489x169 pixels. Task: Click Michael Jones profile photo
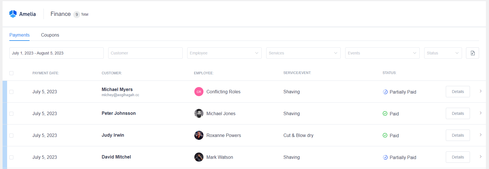click(199, 113)
